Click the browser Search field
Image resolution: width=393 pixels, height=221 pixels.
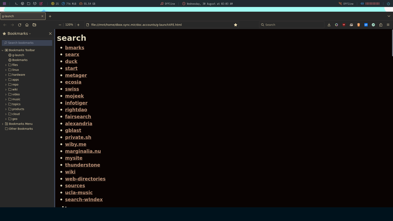click(x=291, y=25)
